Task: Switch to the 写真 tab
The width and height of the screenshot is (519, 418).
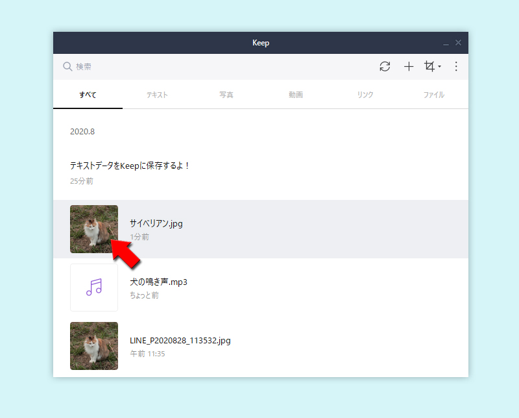Action: [x=226, y=94]
